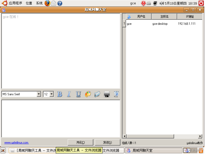The height and width of the screenshot is (154, 205).
Task: Open the font color palette
Action: point(88,94)
